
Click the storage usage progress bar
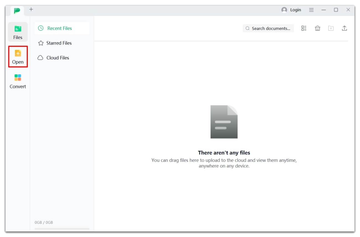tap(62, 229)
